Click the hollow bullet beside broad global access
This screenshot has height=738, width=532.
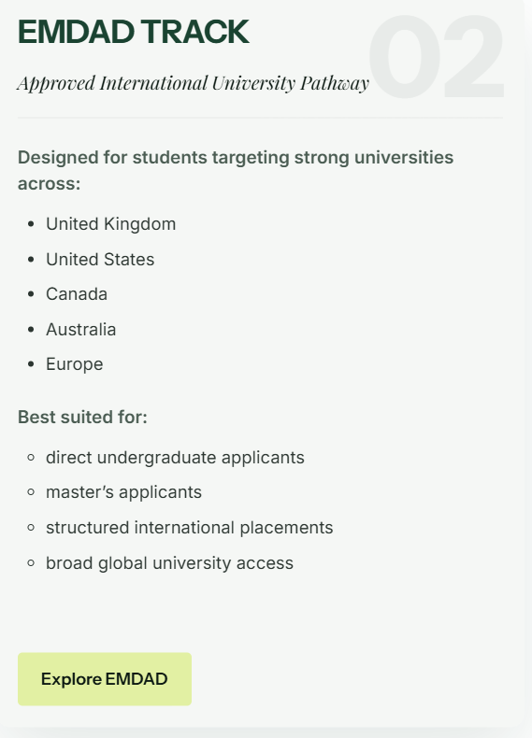tap(31, 563)
